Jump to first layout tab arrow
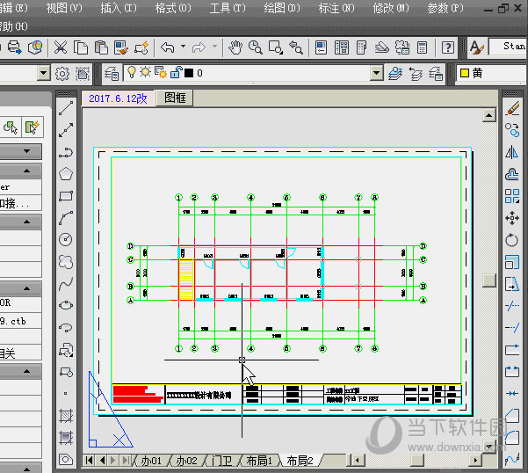528x473 pixels. point(90,460)
